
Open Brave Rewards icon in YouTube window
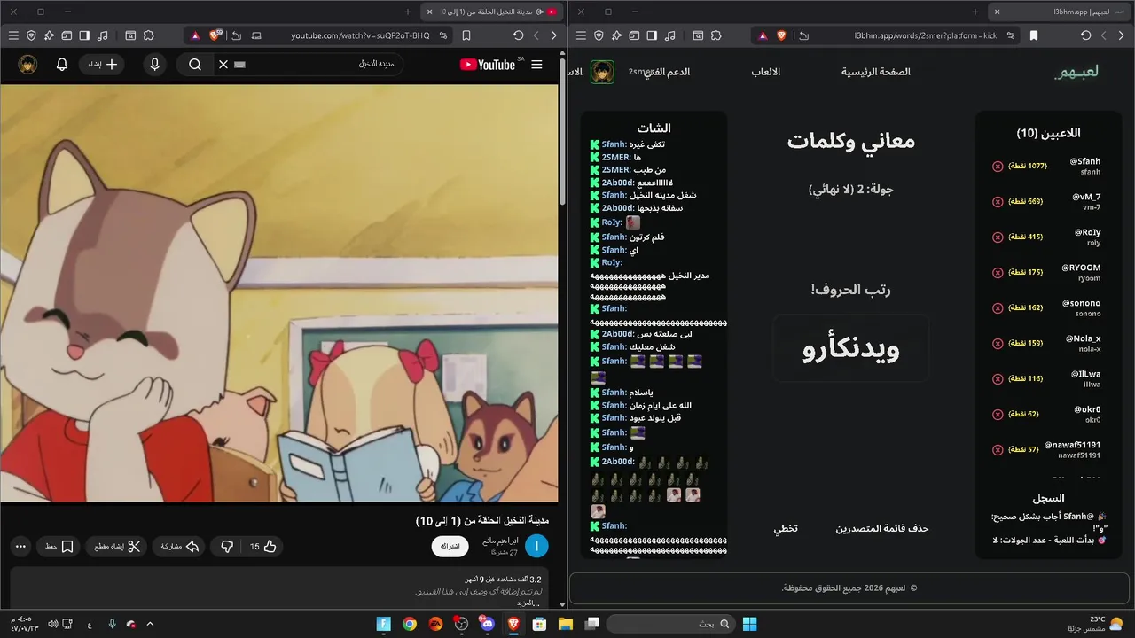pos(194,35)
